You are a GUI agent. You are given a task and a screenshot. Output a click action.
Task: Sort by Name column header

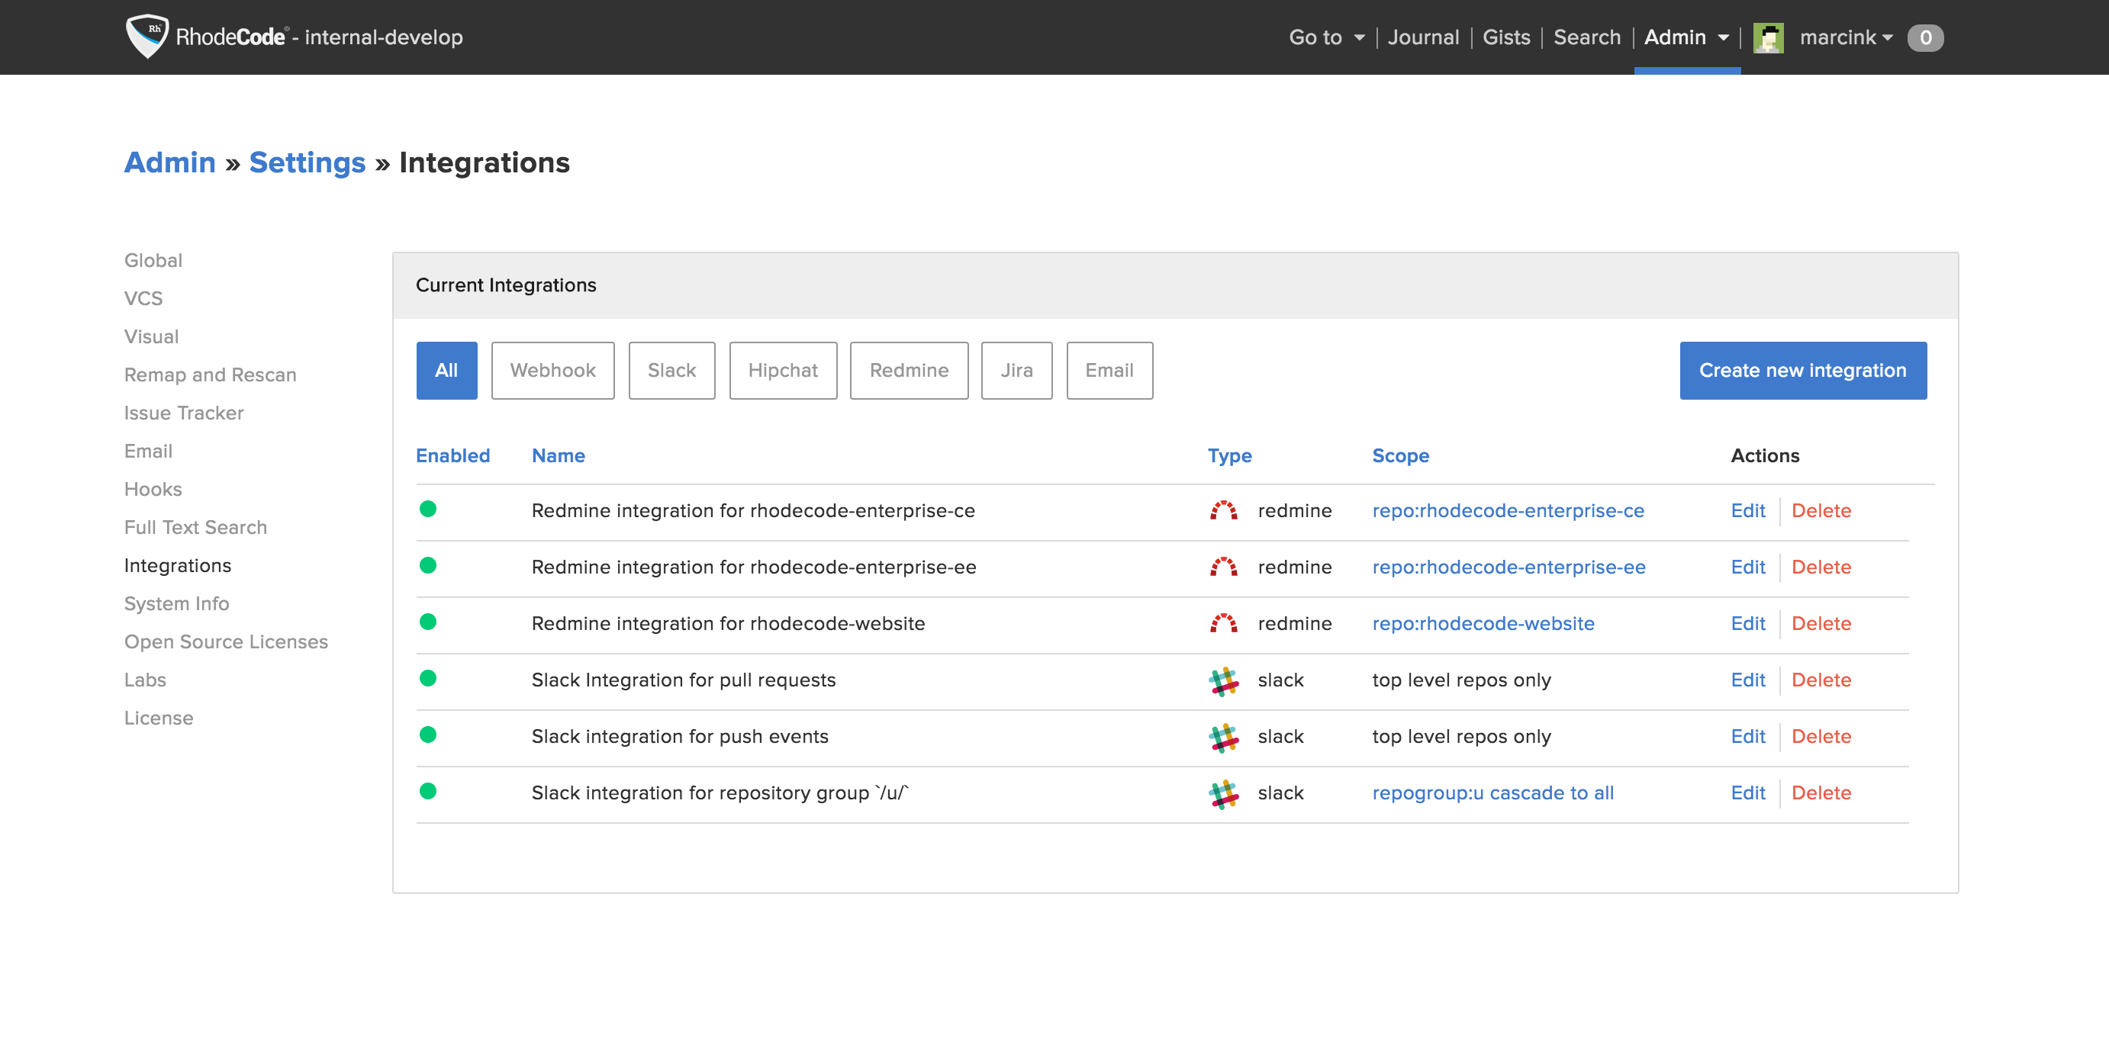pos(559,455)
